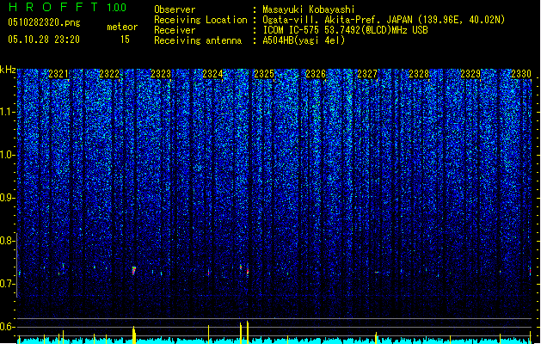Click the 0.9 kHz axis label

pos(8,198)
